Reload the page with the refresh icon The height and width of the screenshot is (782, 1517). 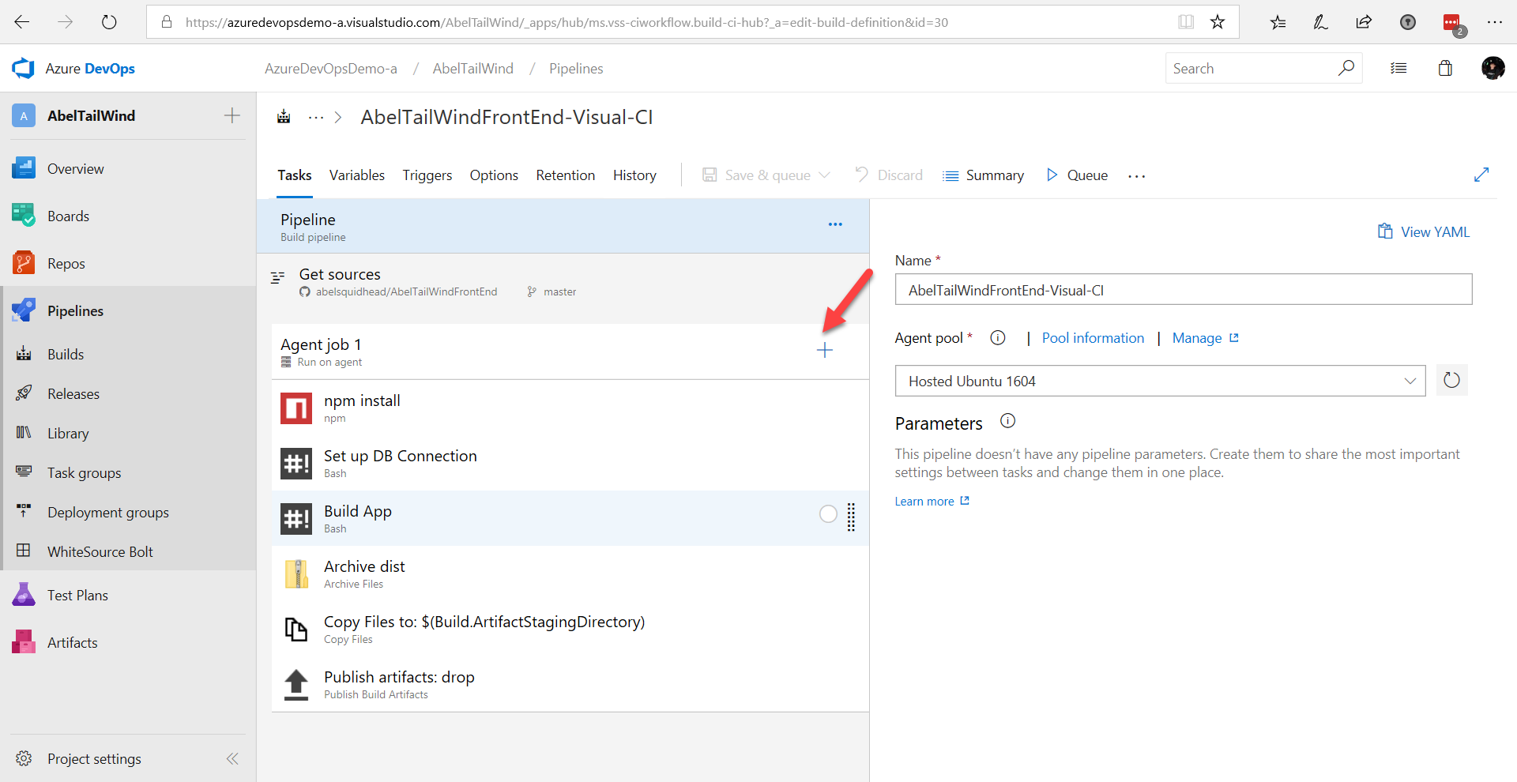109,22
